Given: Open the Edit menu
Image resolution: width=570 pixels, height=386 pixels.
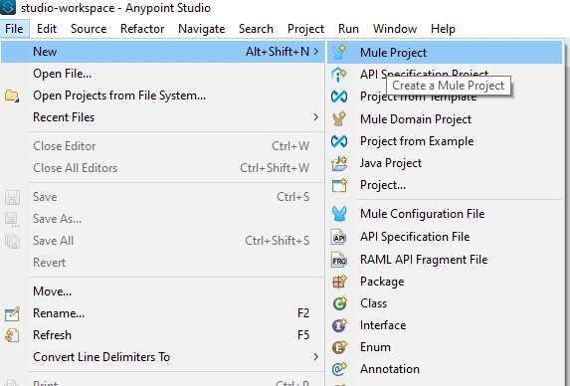Looking at the screenshot, I should [47, 29].
